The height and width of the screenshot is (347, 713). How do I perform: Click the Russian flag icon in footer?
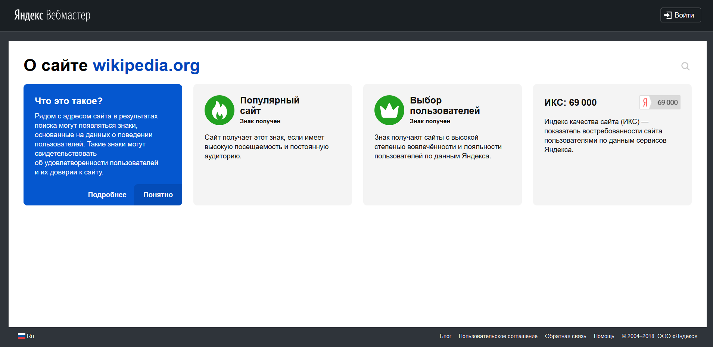(x=22, y=336)
